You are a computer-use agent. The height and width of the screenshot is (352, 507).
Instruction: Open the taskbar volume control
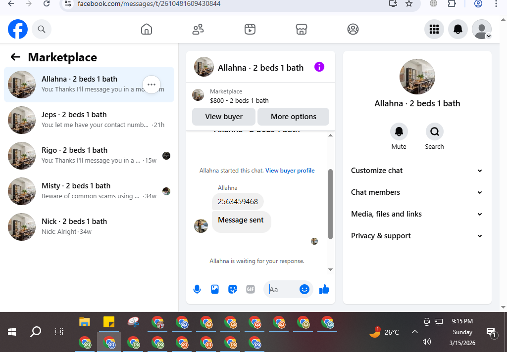tap(426, 342)
